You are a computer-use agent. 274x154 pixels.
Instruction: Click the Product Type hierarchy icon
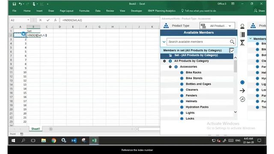pos(166,26)
